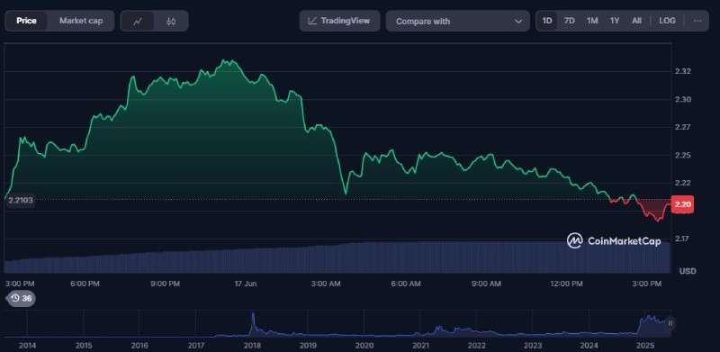Toggle the LOG scale
720x352 pixels.
pos(667,21)
